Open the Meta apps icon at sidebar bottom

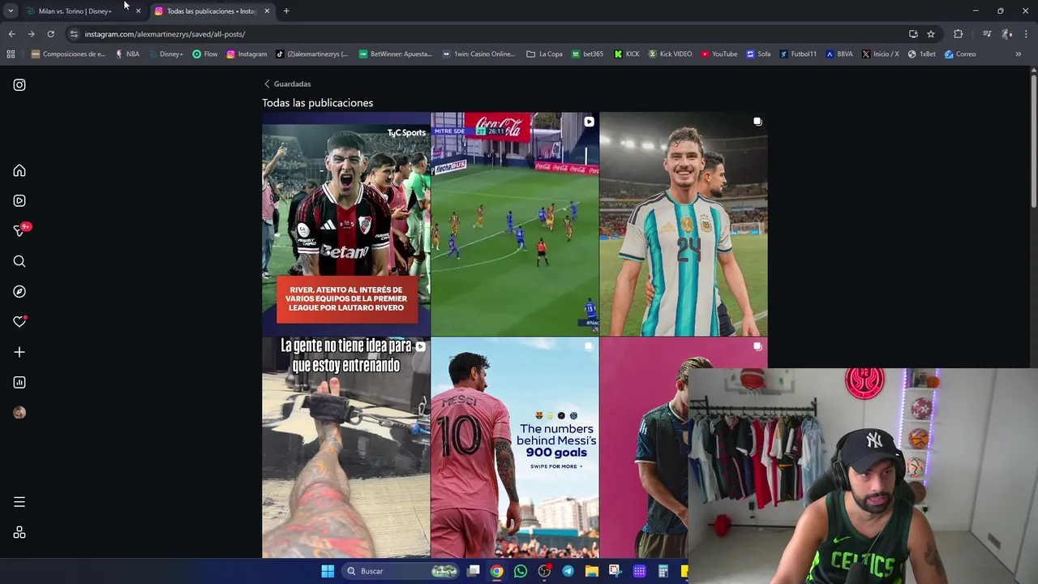pos(19,533)
